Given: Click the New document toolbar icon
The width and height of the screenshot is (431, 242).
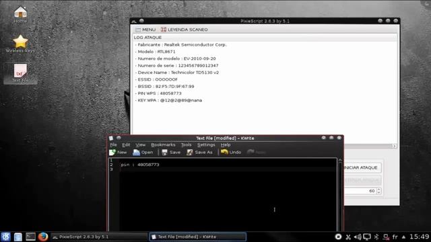Looking at the screenshot, I should (118, 153).
